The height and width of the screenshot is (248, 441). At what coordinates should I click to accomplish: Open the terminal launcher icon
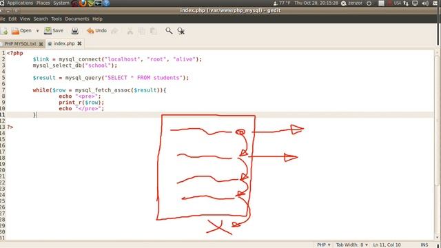tap(98, 3)
